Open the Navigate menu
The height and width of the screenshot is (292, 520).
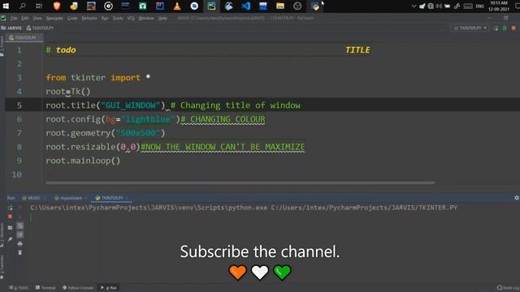pyautogui.click(x=54, y=18)
